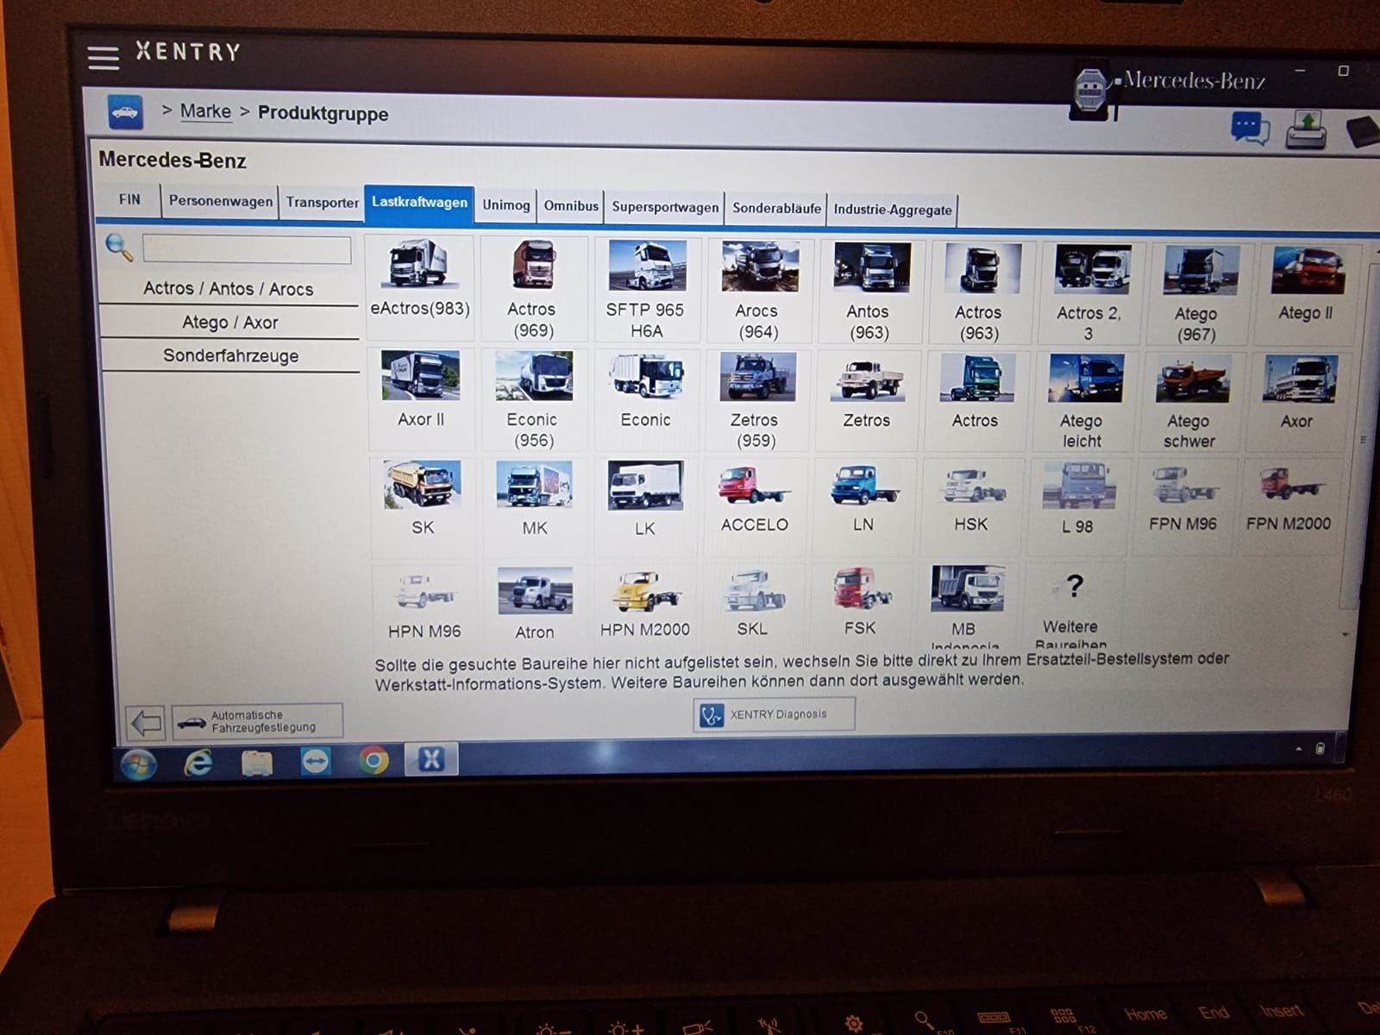Switch to the Supersportwagen tab
The width and height of the screenshot is (1380, 1035).
665,207
